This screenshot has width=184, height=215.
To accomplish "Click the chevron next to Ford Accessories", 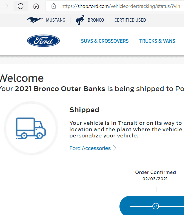I will click(115, 148).
